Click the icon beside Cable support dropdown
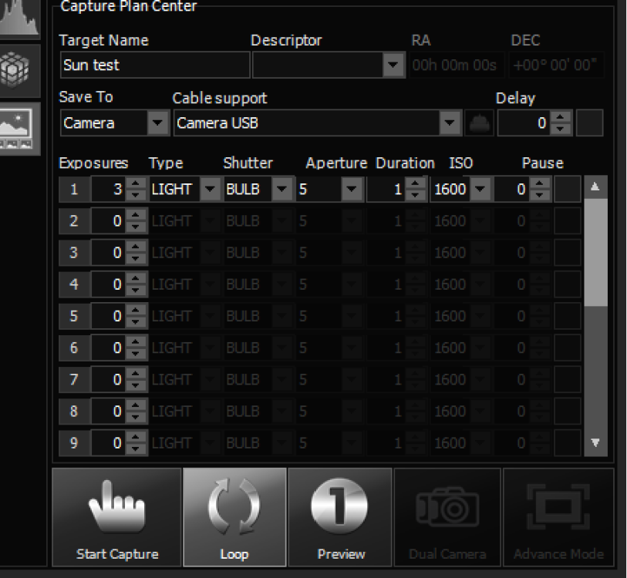This screenshot has height=578, width=627. 478,123
